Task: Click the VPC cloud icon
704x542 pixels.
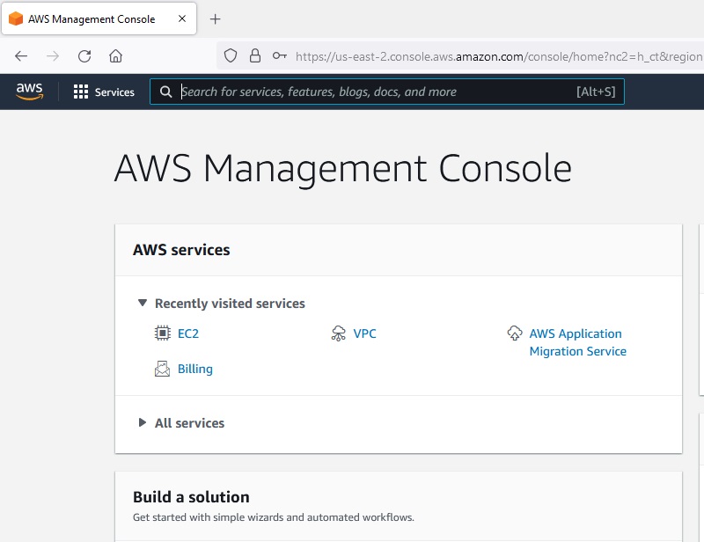Action: [339, 333]
